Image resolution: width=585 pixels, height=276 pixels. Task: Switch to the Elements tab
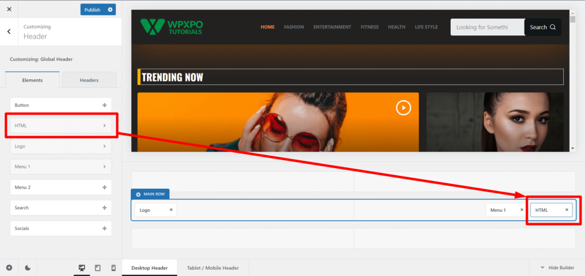(x=33, y=80)
